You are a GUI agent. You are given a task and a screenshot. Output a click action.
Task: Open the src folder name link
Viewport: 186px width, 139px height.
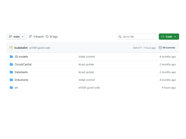[16, 88]
